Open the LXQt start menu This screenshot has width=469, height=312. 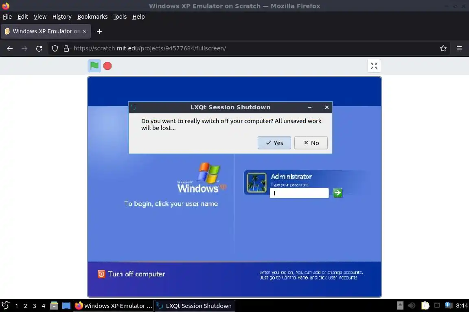[x=5, y=305]
